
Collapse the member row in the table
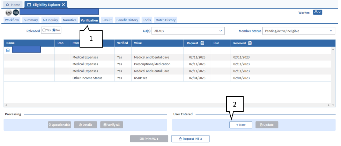point(8,50)
